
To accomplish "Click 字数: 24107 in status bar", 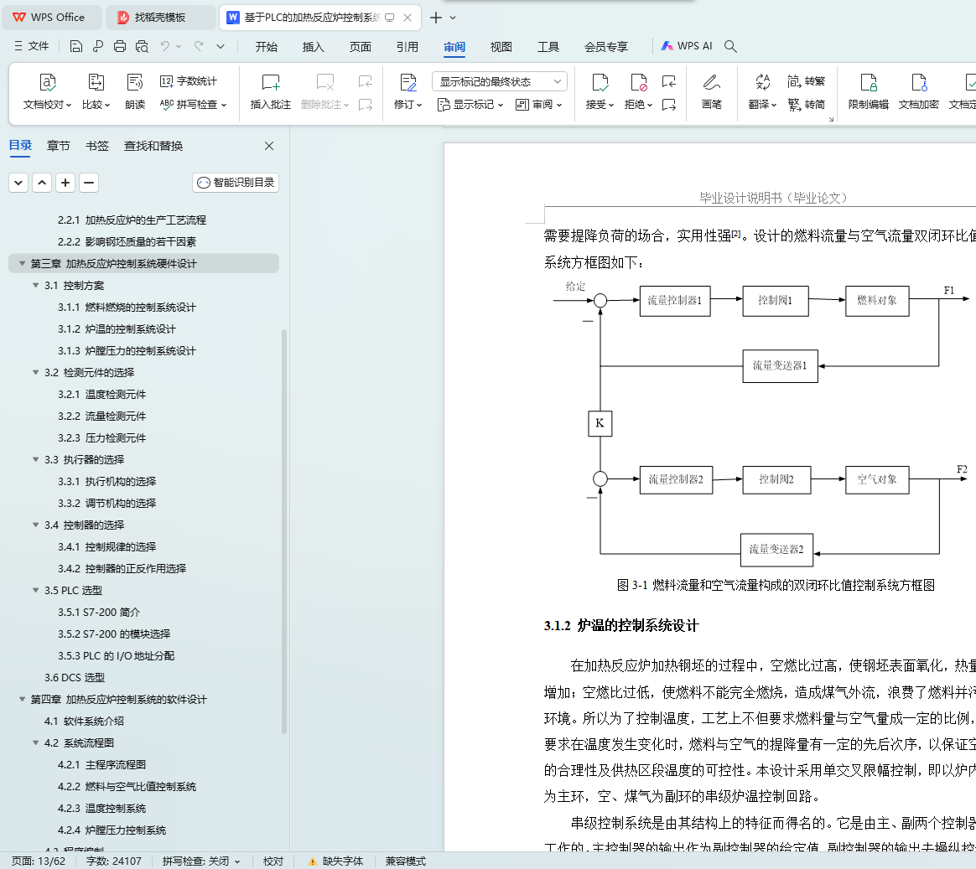I will 114,861.
